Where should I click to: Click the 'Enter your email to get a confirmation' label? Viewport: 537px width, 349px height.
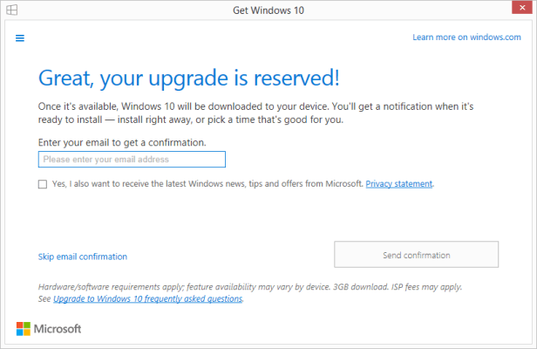(122, 141)
